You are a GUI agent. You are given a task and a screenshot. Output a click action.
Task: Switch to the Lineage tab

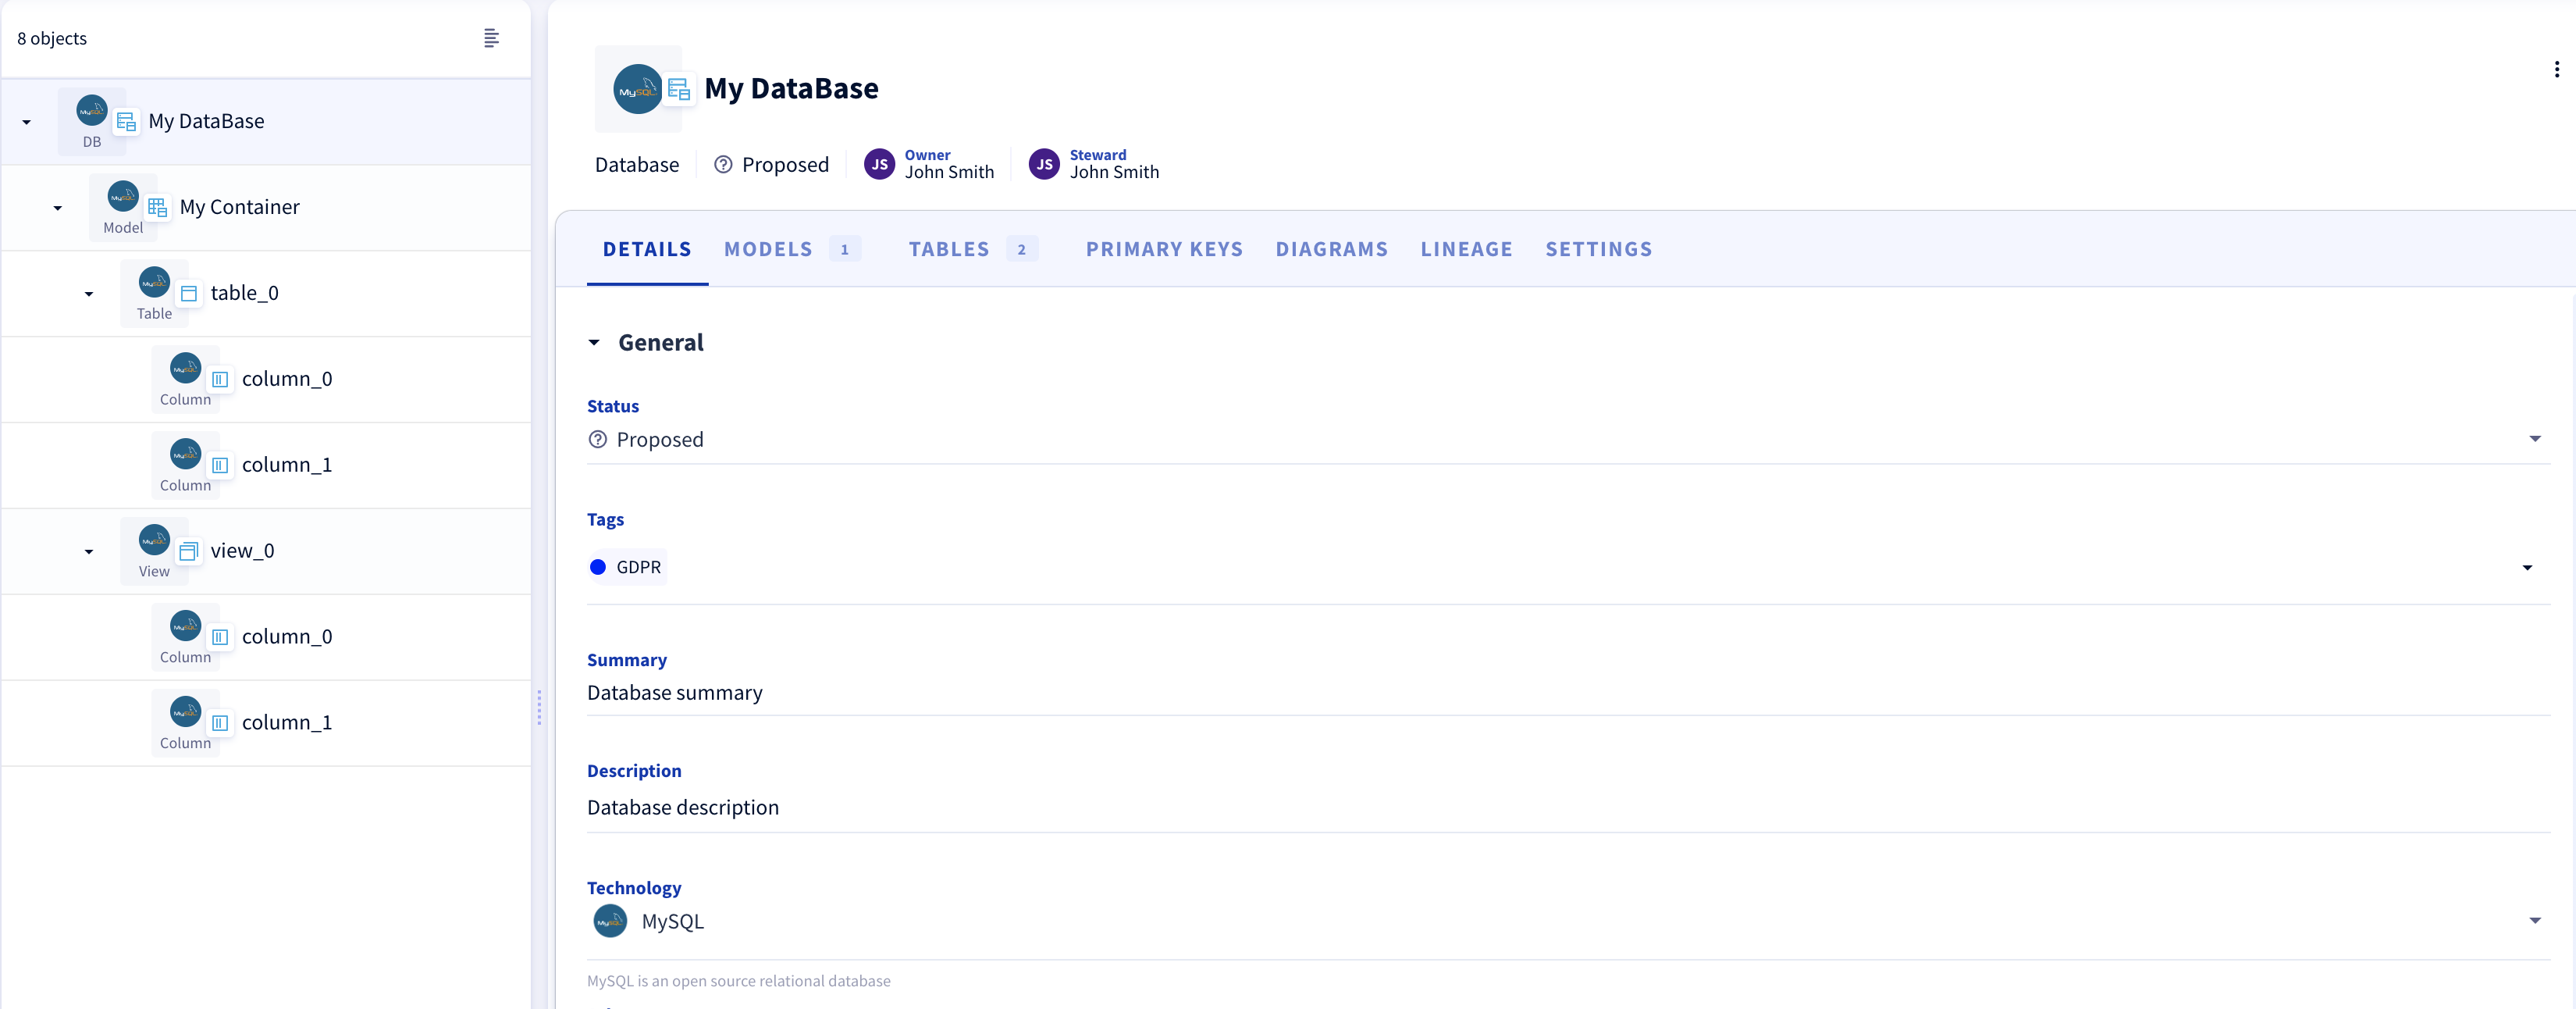1466,249
